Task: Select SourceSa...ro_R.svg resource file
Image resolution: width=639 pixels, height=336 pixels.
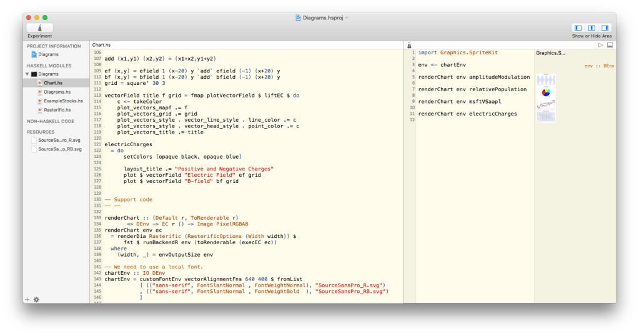Action: 55,141
